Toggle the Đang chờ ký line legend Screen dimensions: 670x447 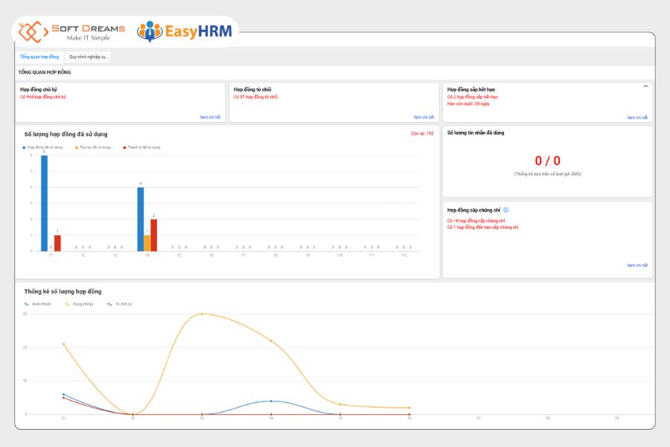click(x=79, y=304)
